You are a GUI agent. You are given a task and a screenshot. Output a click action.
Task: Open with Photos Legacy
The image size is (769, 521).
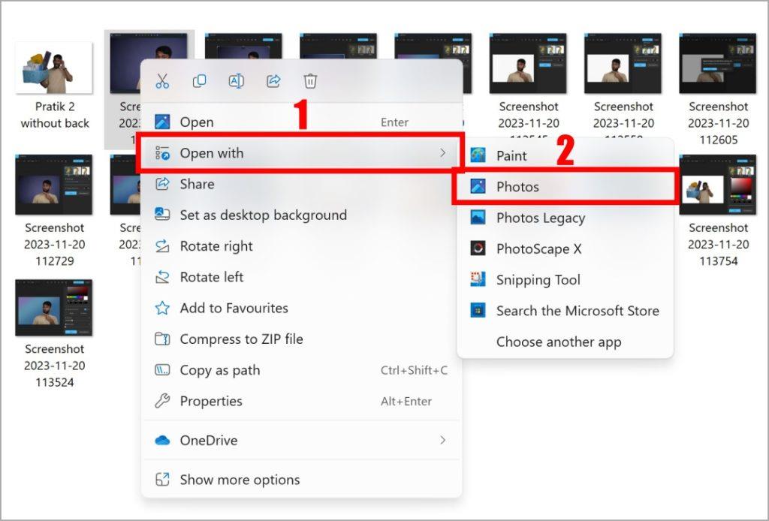[x=565, y=217]
